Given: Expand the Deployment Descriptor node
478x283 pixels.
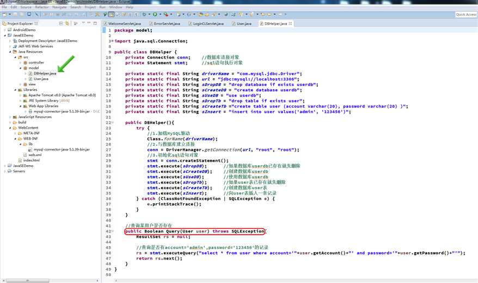Looking at the screenshot, I should coord(10,41).
